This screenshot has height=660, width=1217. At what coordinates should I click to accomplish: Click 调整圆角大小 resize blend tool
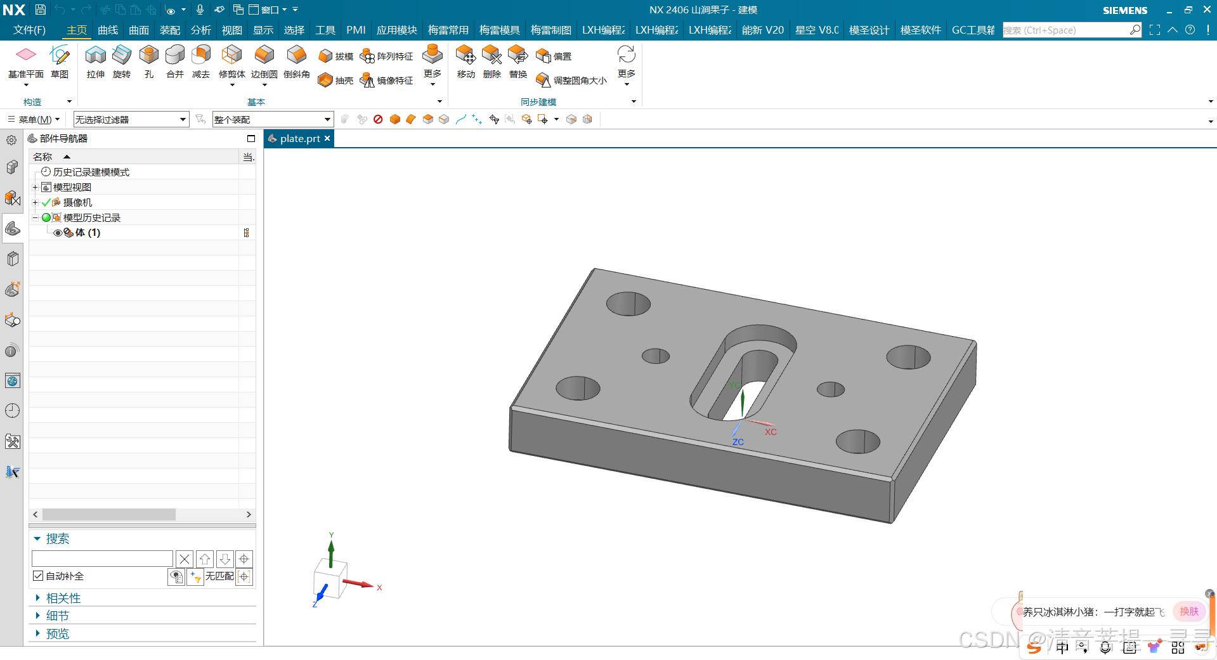click(x=571, y=81)
